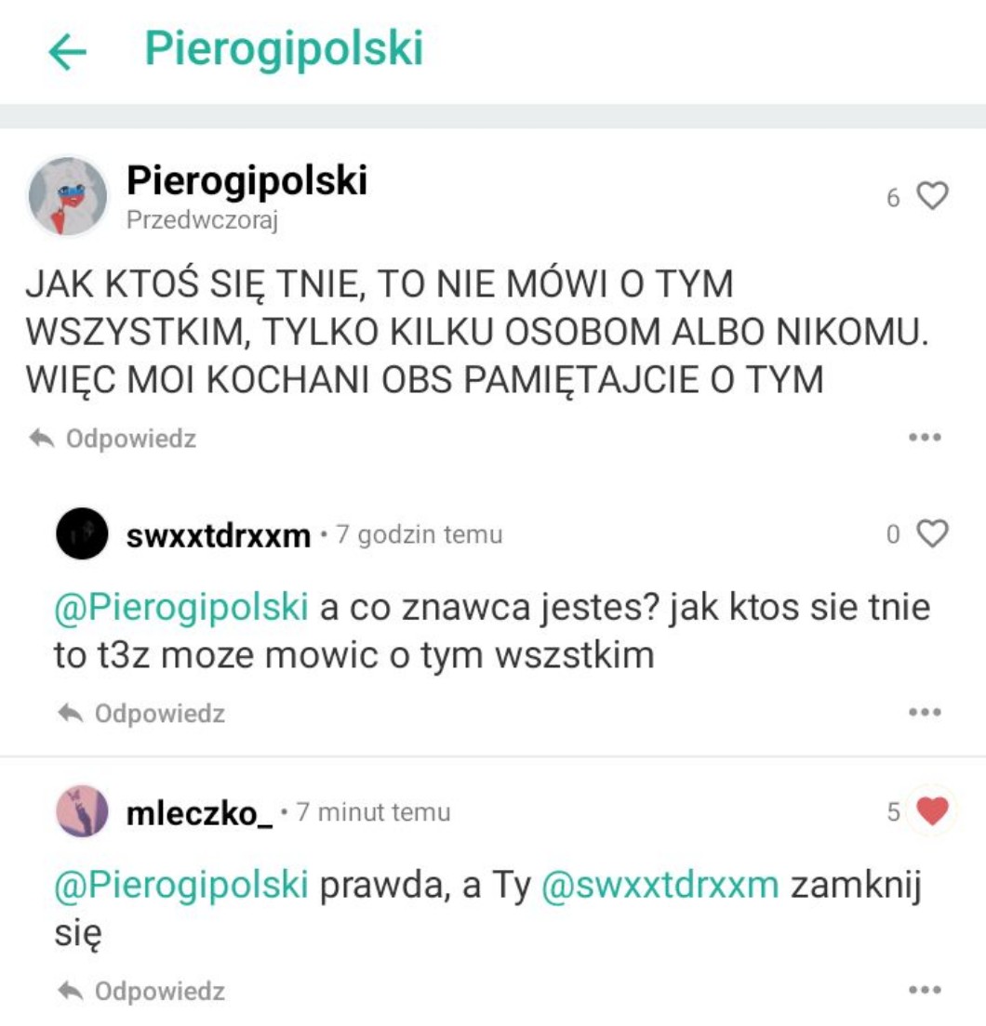Open the three-dot menu on Pierogipolski's post
Viewport: 986px width, 1026px height.
pyautogui.click(x=925, y=437)
